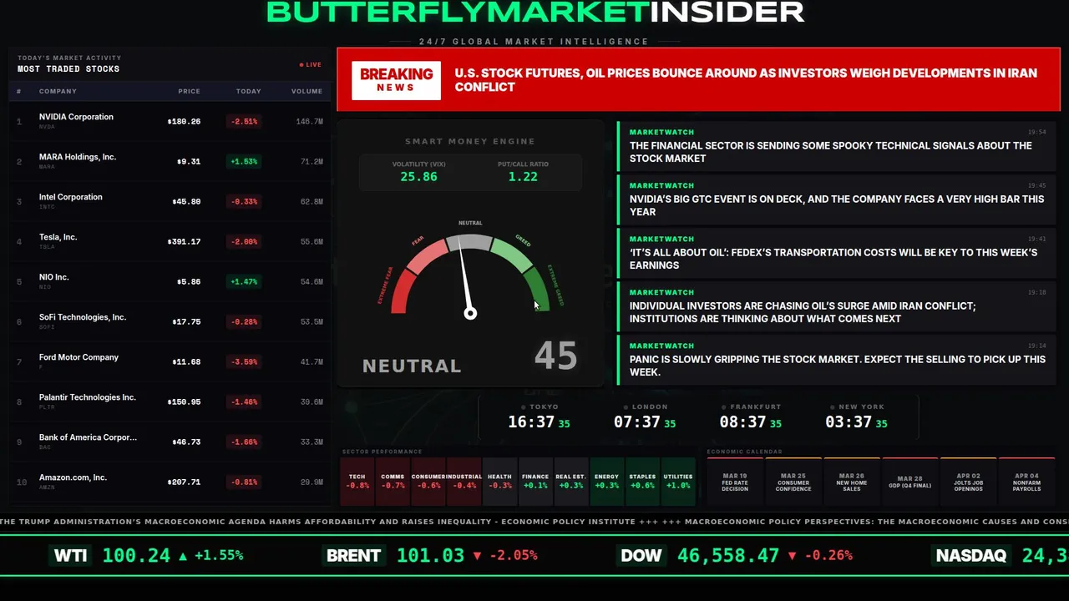
Task: Select NIO Inc. in the stock list
Action: pyautogui.click(x=54, y=277)
